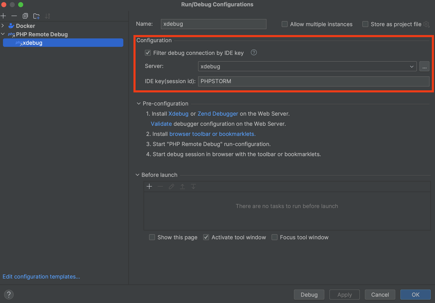Click the IDE key session id field
Screen dimensions: 435x303
pos(314,81)
